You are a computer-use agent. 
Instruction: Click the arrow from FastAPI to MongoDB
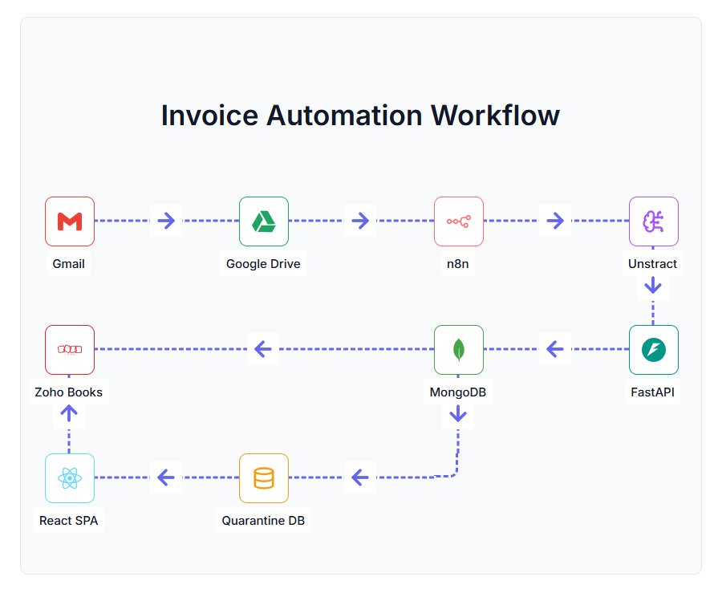555,349
